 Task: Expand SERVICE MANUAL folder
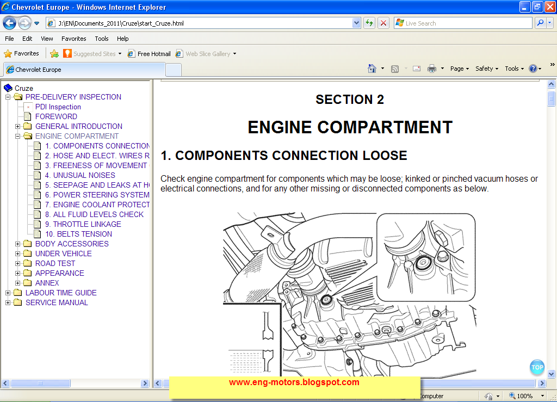coord(8,302)
